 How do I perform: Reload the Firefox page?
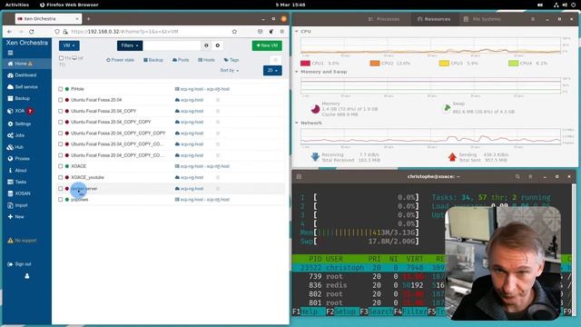pyautogui.click(x=32, y=32)
